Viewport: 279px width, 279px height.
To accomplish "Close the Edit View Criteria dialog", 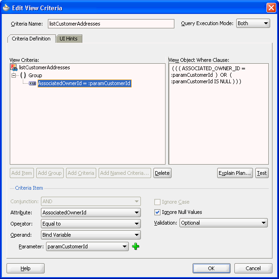I will (x=271, y=8).
